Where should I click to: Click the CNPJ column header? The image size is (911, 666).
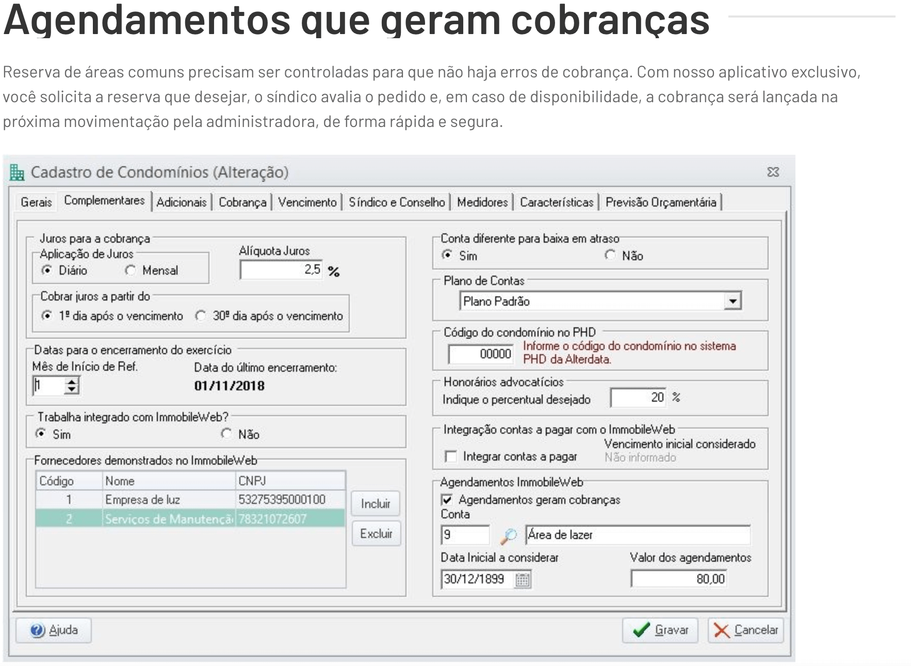[x=290, y=481]
